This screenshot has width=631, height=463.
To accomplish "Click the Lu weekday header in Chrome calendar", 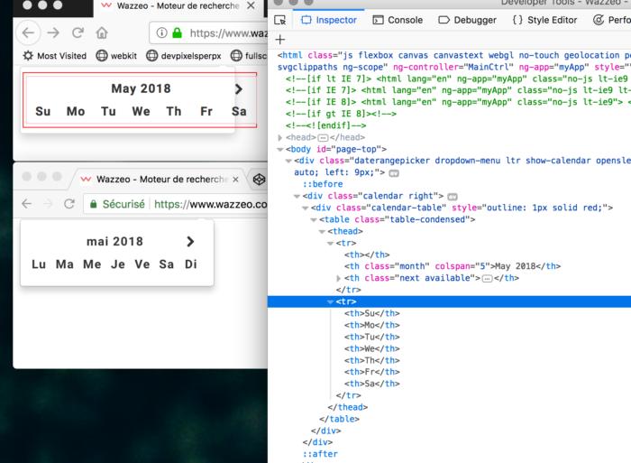I will (x=39, y=264).
